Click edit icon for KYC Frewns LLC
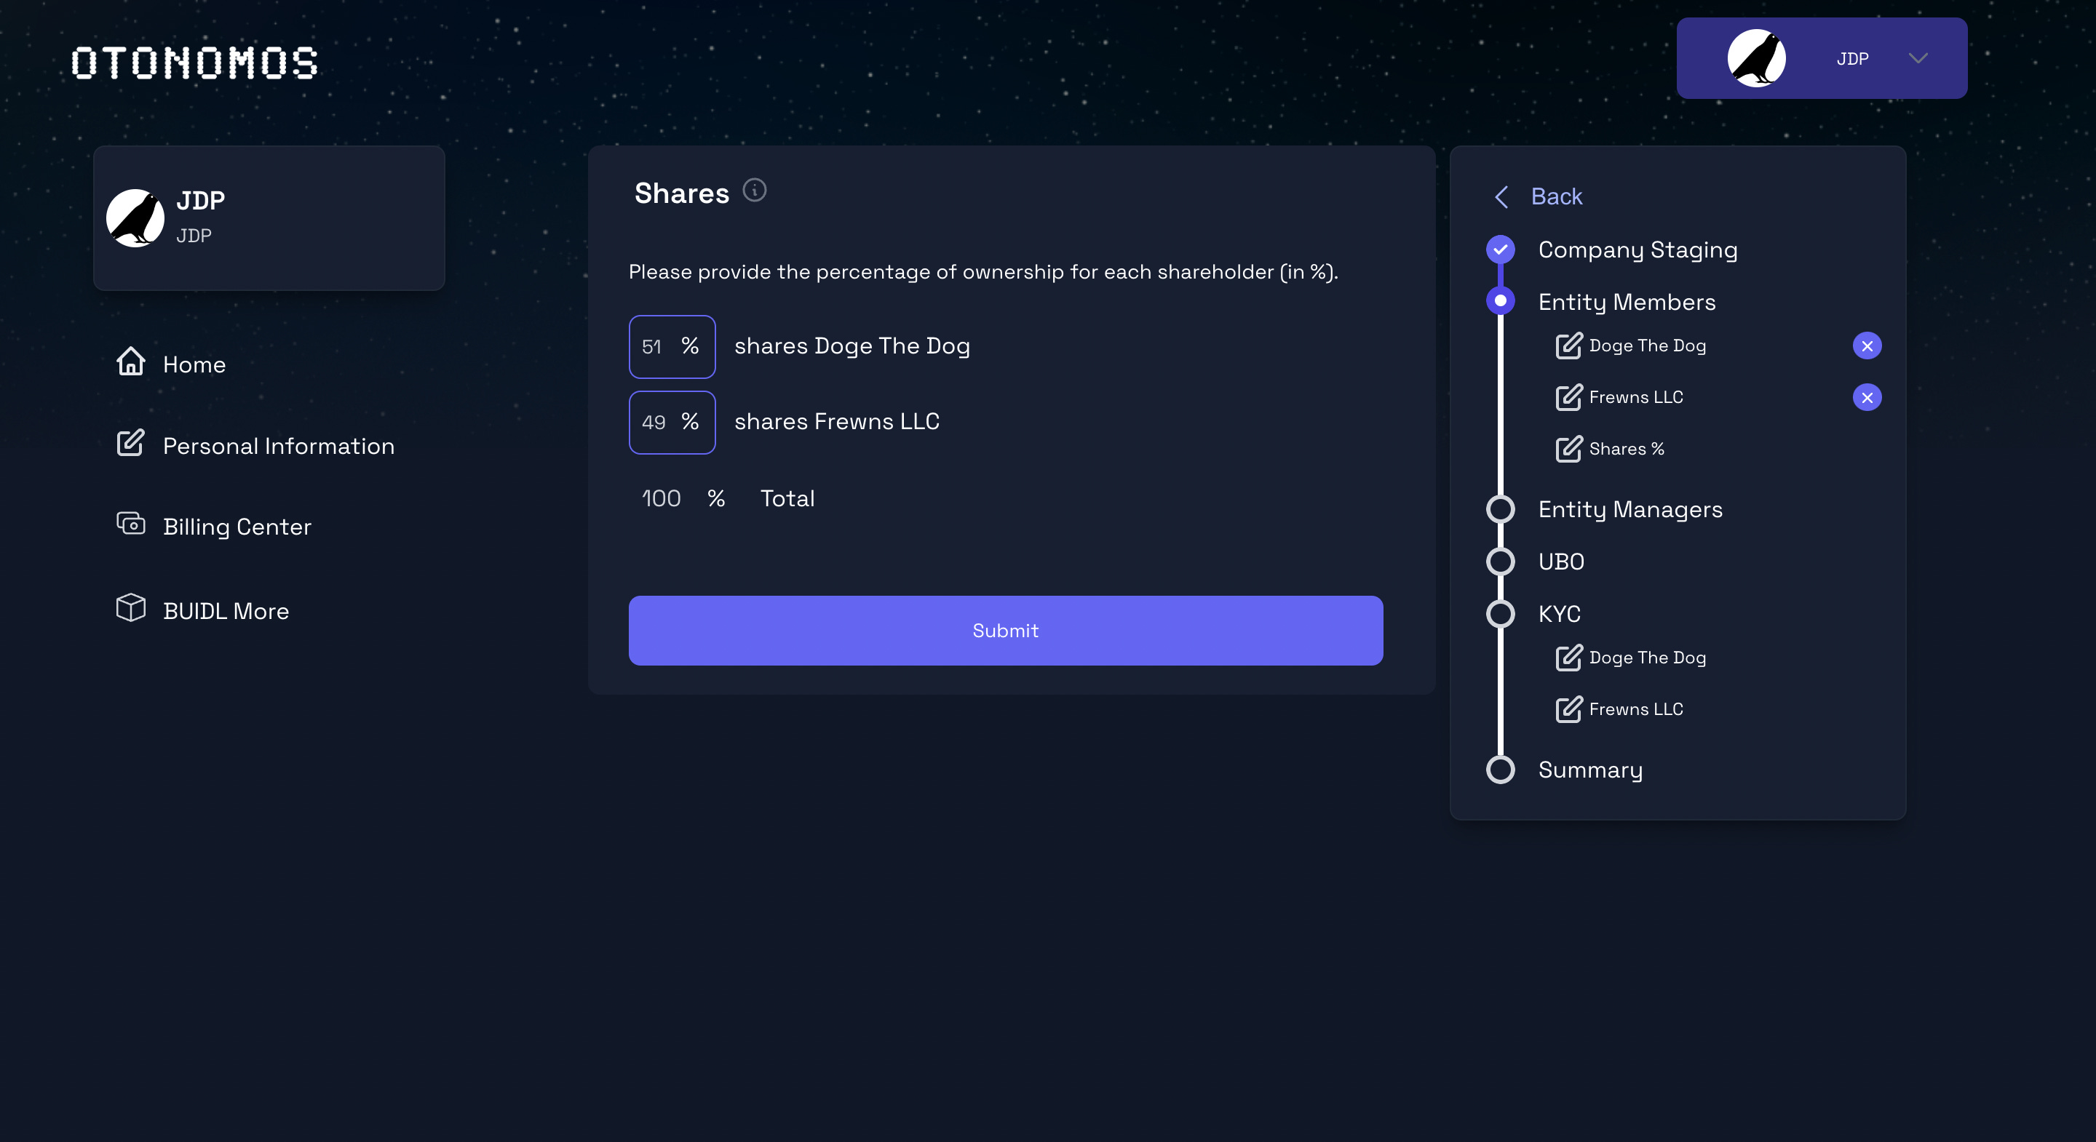Screen dimensions: 2096x1142 [x=1569, y=709]
